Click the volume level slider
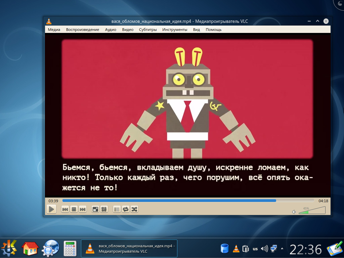This screenshot has height=258, width=344. (312, 211)
